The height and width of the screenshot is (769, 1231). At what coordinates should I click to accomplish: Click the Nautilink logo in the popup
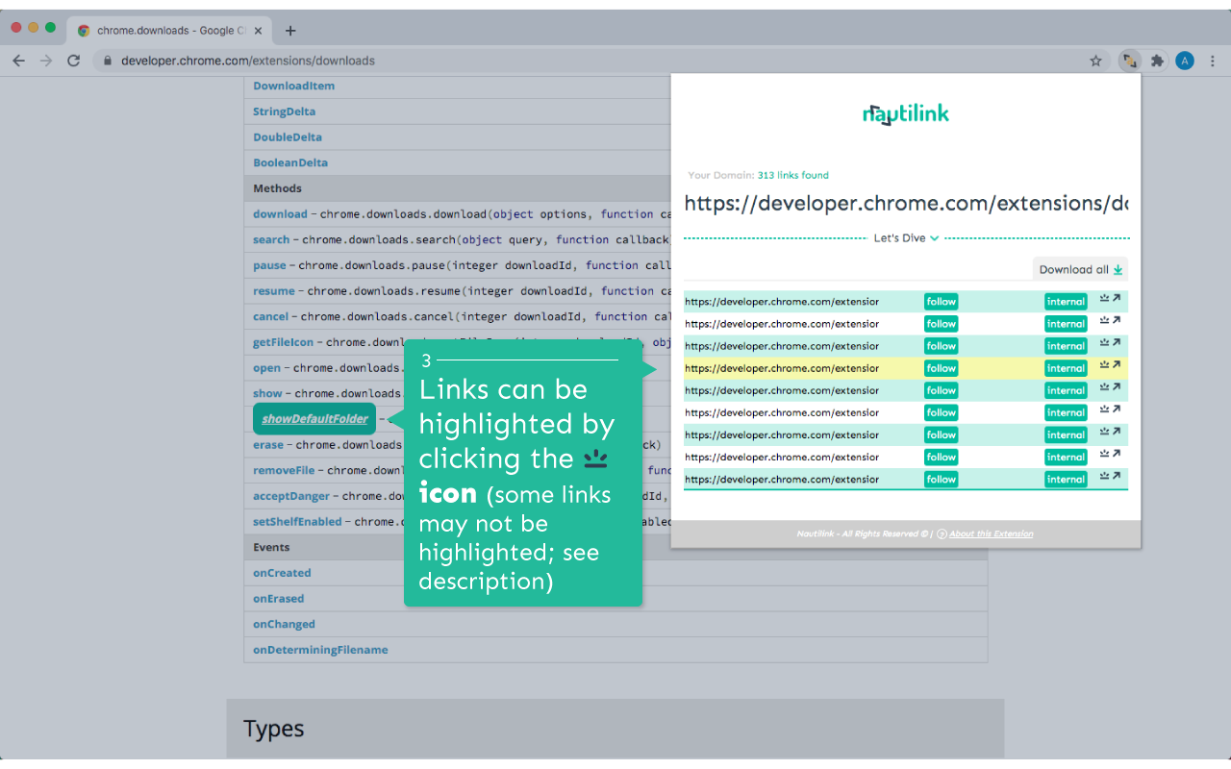pyautogui.click(x=906, y=114)
